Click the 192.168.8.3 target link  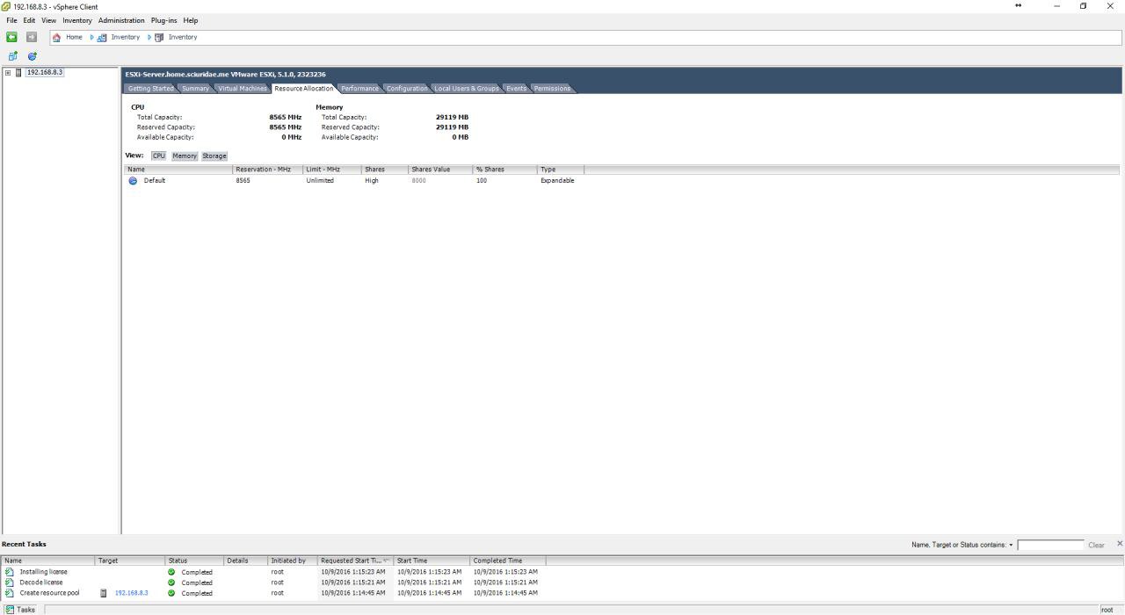point(131,592)
